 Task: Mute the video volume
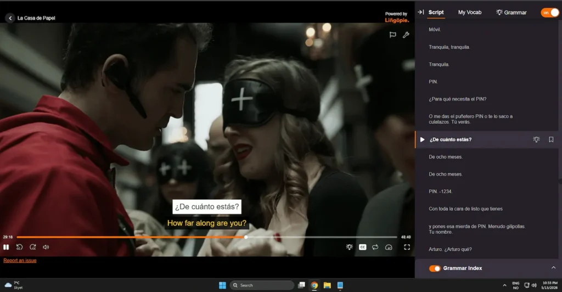[46, 247]
